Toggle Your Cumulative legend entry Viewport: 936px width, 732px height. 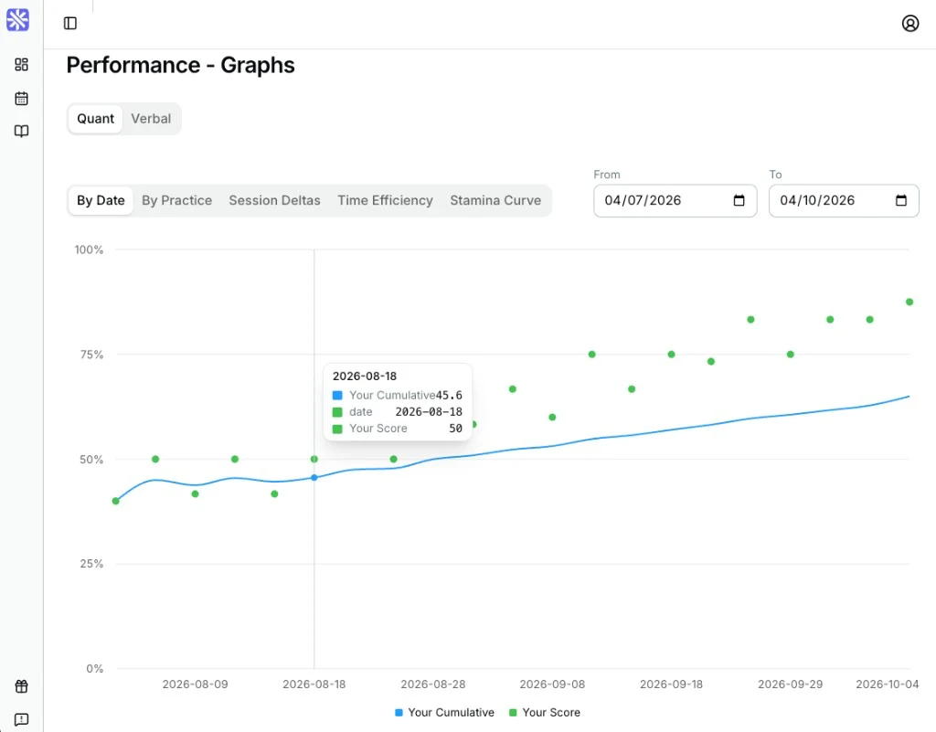445,712
